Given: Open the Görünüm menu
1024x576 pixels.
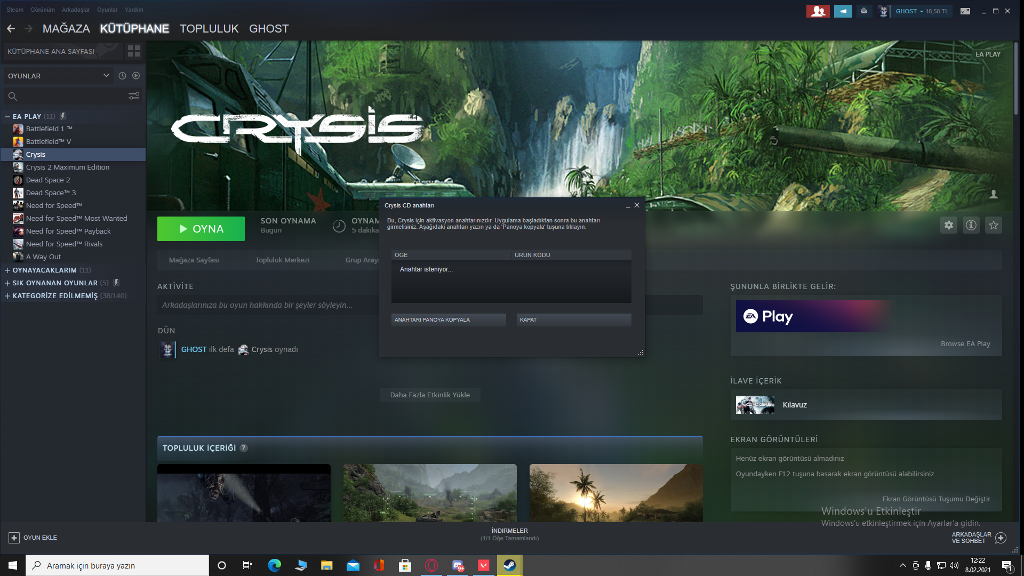Looking at the screenshot, I should click(42, 10).
